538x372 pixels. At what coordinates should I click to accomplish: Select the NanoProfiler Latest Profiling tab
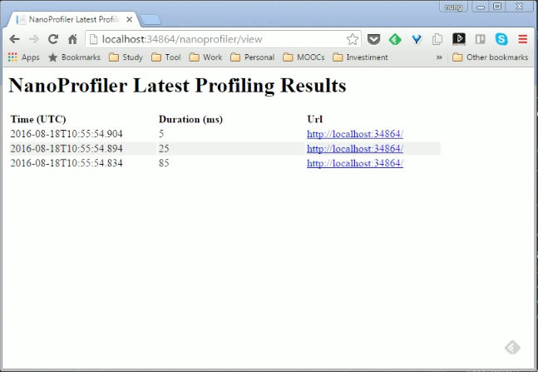73,20
